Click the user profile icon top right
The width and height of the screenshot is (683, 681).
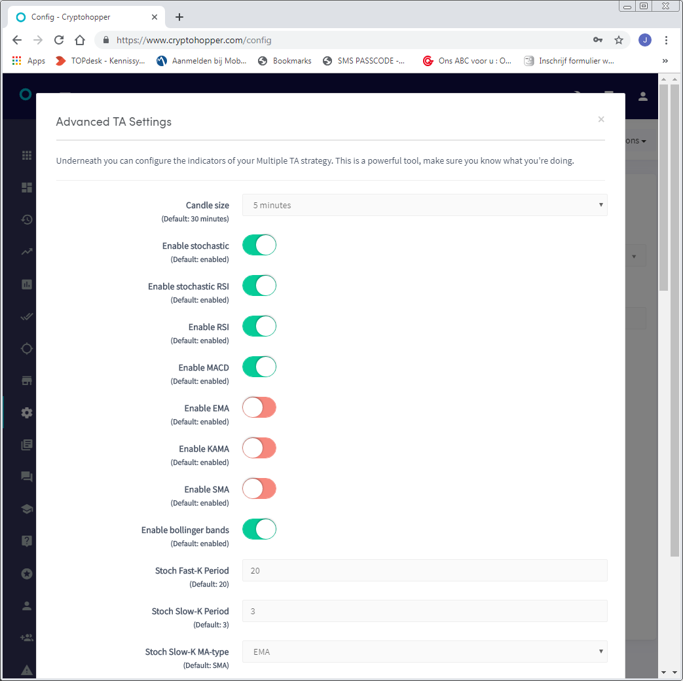pyautogui.click(x=643, y=96)
